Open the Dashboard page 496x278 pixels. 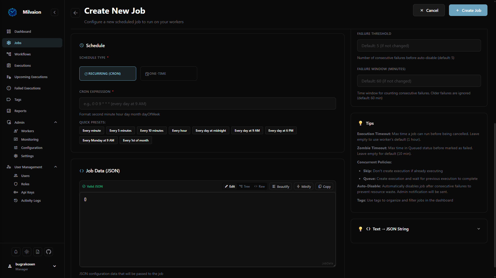pos(32,31)
